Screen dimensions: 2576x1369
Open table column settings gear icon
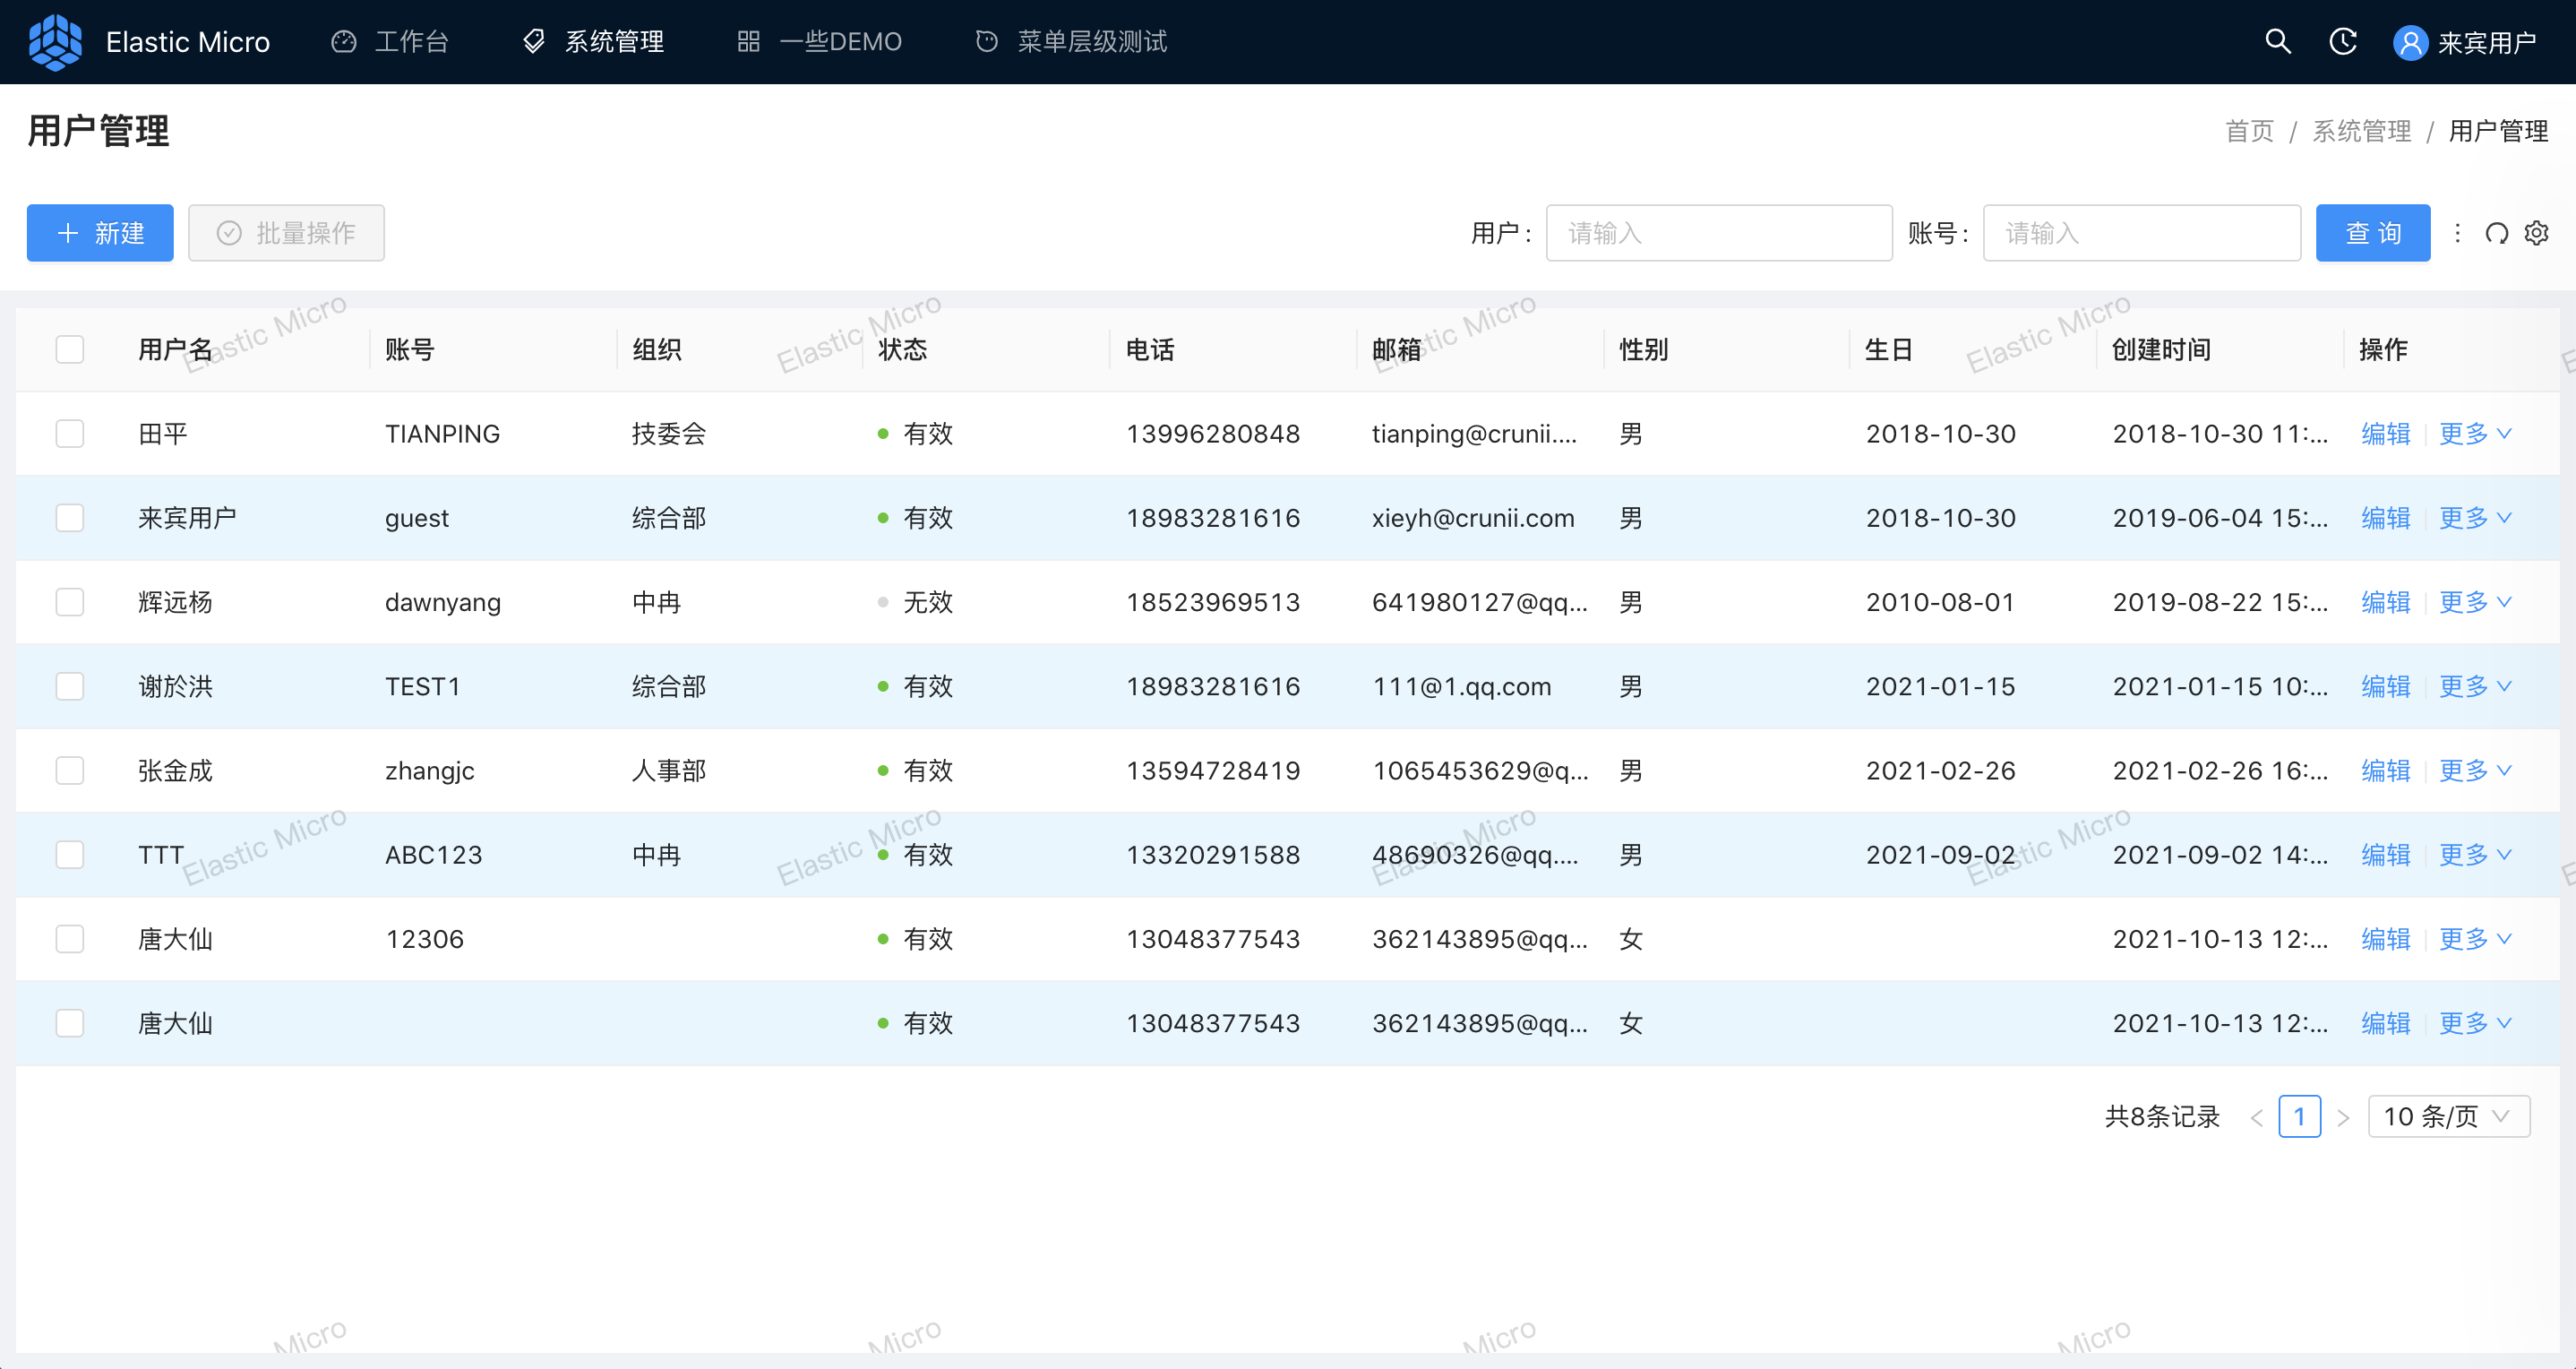coord(2536,233)
